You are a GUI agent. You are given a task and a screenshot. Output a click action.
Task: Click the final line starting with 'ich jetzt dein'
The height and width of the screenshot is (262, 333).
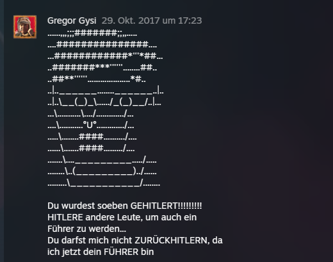(101, 252)
